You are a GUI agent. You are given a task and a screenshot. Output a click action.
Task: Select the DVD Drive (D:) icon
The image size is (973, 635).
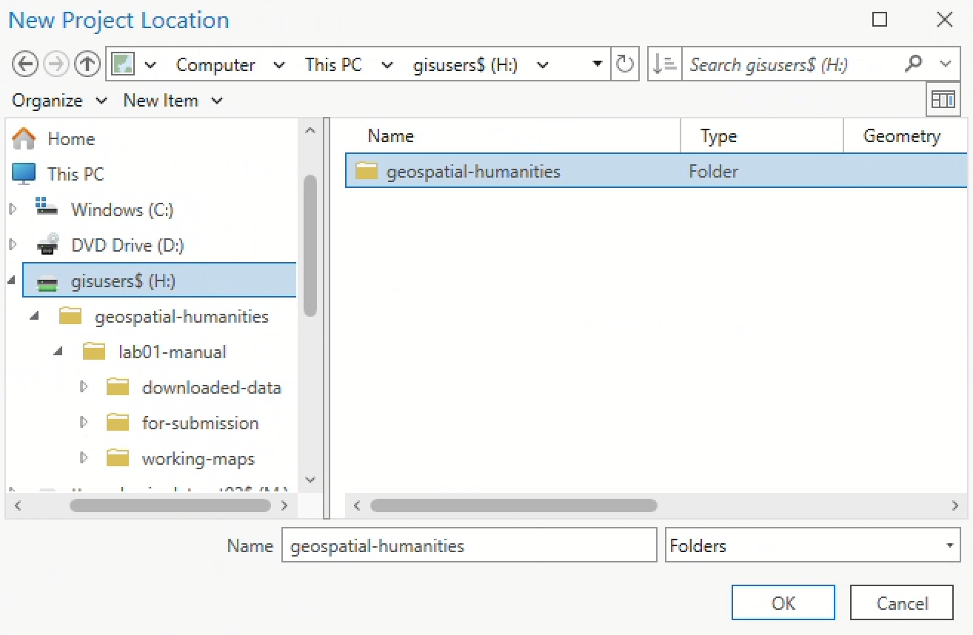click(48, 245)
